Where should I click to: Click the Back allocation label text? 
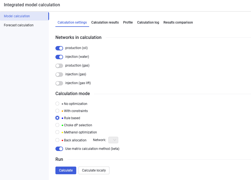75,140
